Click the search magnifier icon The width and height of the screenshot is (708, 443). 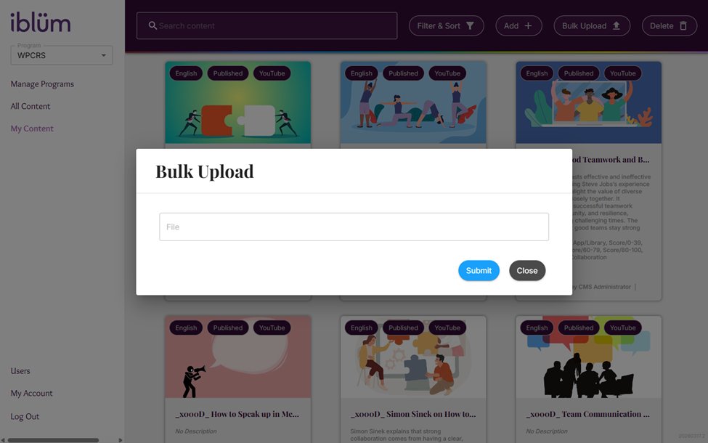[152, 25]
